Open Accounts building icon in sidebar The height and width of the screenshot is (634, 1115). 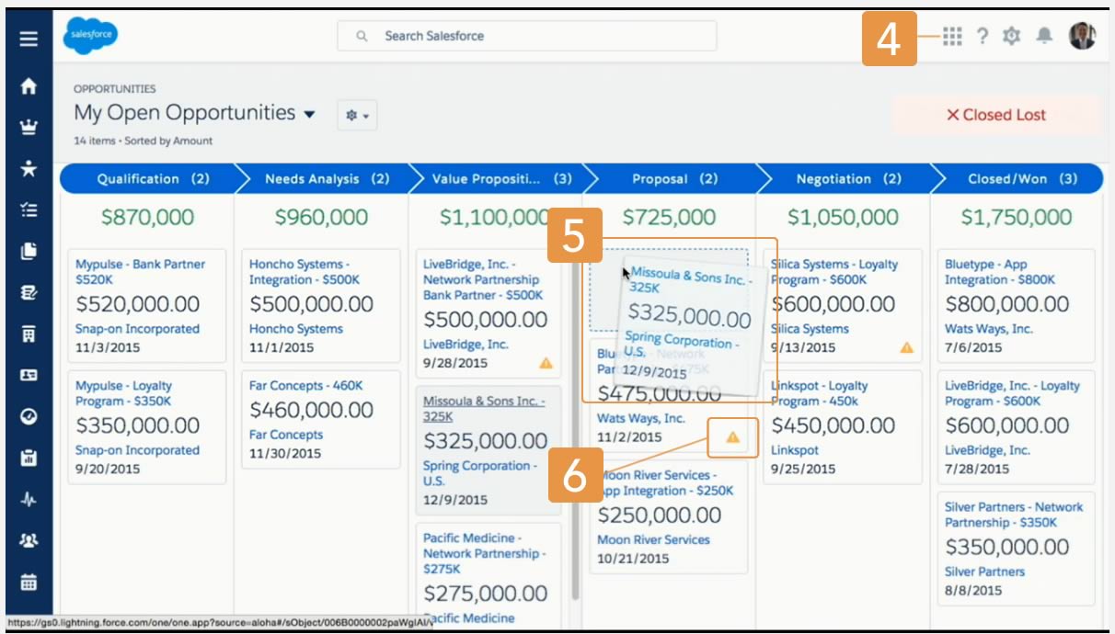click(29, 334)
